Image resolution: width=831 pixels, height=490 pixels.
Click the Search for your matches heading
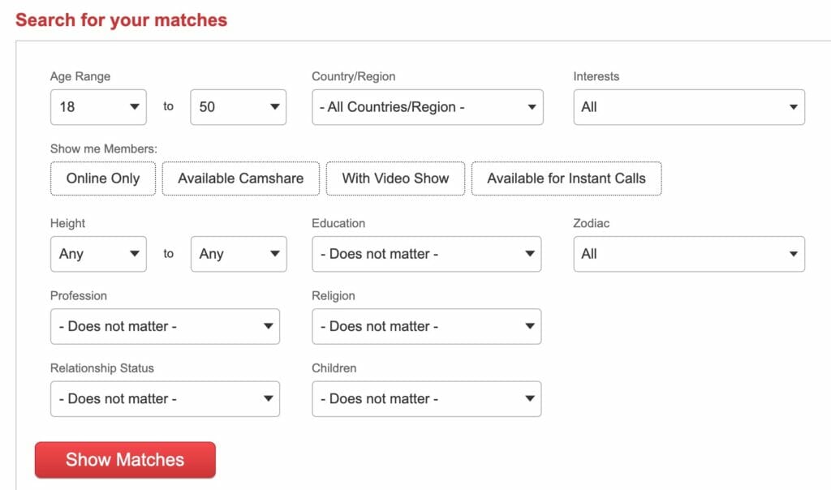tap(122, 19)
